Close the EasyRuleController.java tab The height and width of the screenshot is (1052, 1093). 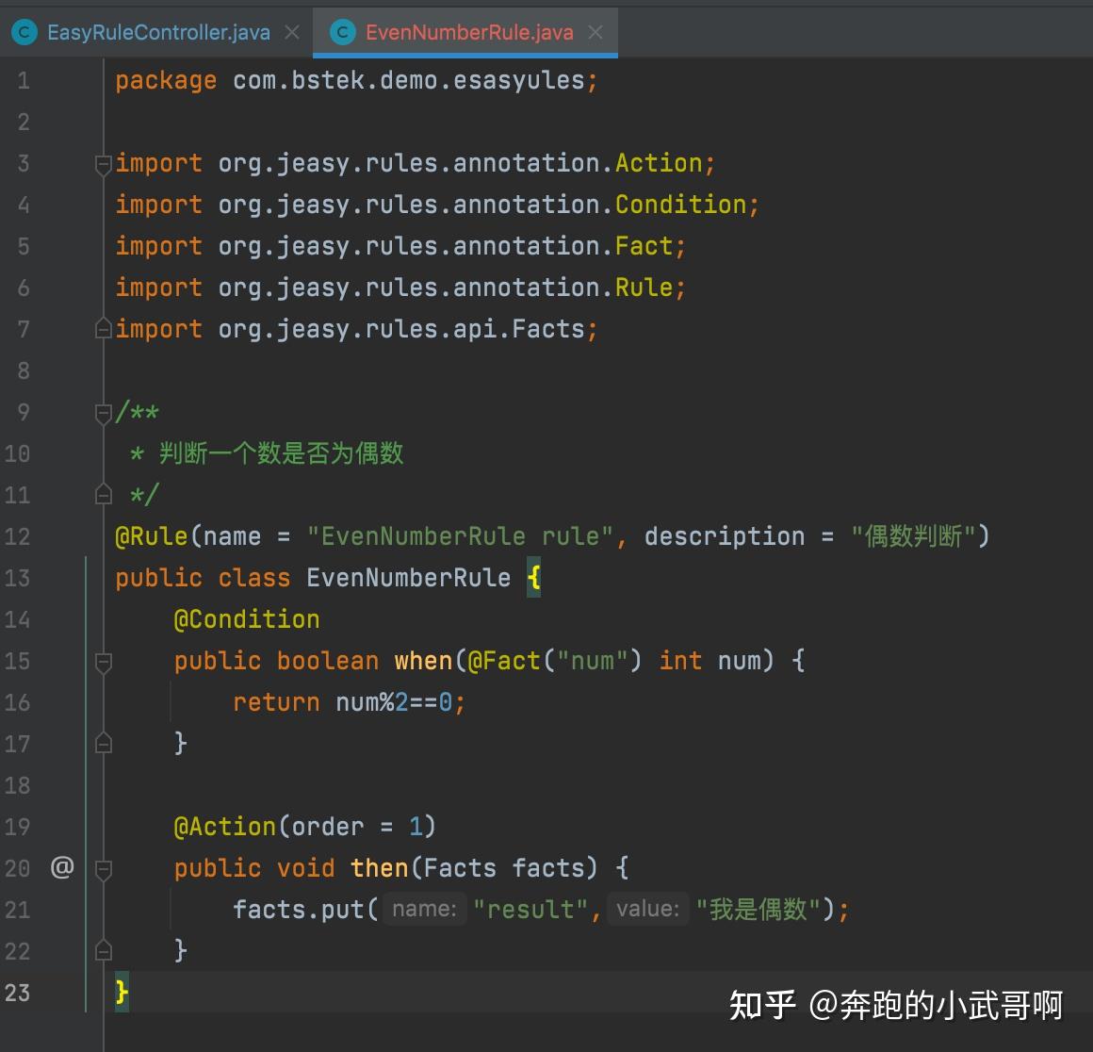tap(292, 31)
